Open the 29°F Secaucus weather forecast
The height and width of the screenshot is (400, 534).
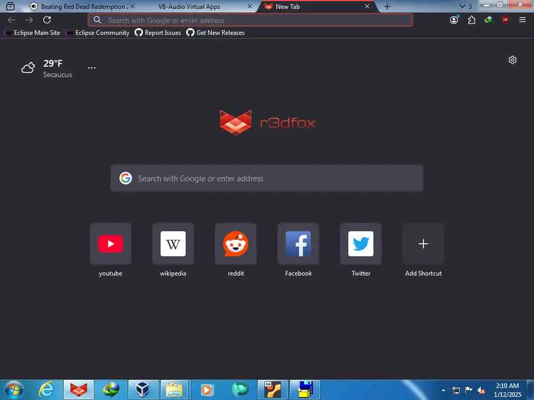[46, 68]
